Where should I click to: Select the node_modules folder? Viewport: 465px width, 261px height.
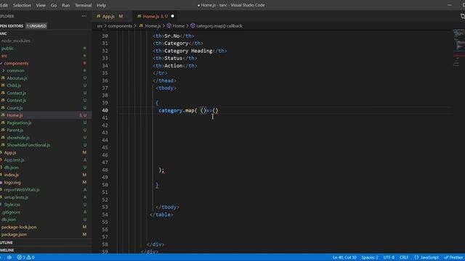click(16, 41)
